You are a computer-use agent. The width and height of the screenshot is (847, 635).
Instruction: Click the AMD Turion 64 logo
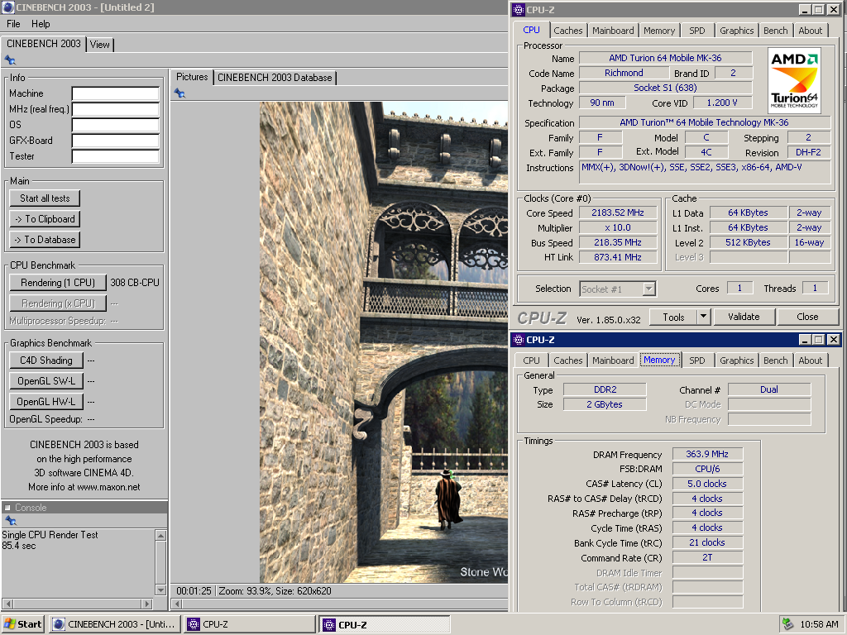[x=794, y=80]
